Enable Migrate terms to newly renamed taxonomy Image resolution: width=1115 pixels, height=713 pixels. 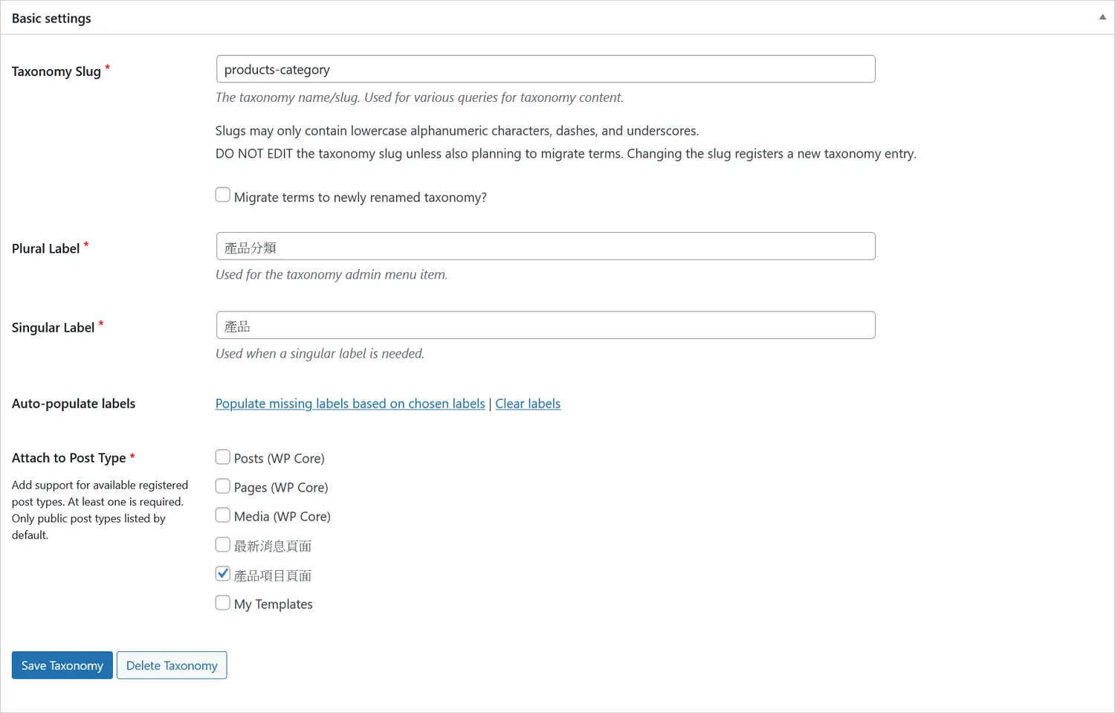223,195
